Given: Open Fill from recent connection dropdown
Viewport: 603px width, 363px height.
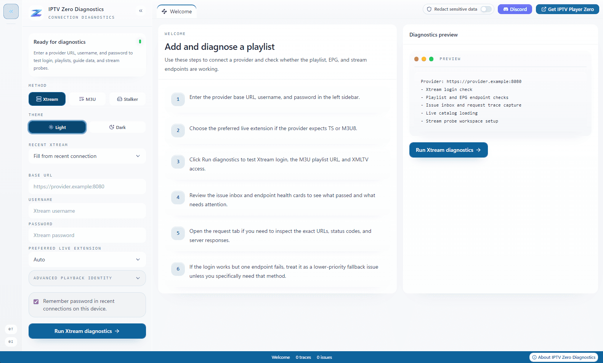Looking at the screenshot, I should (x=87, y=156).
